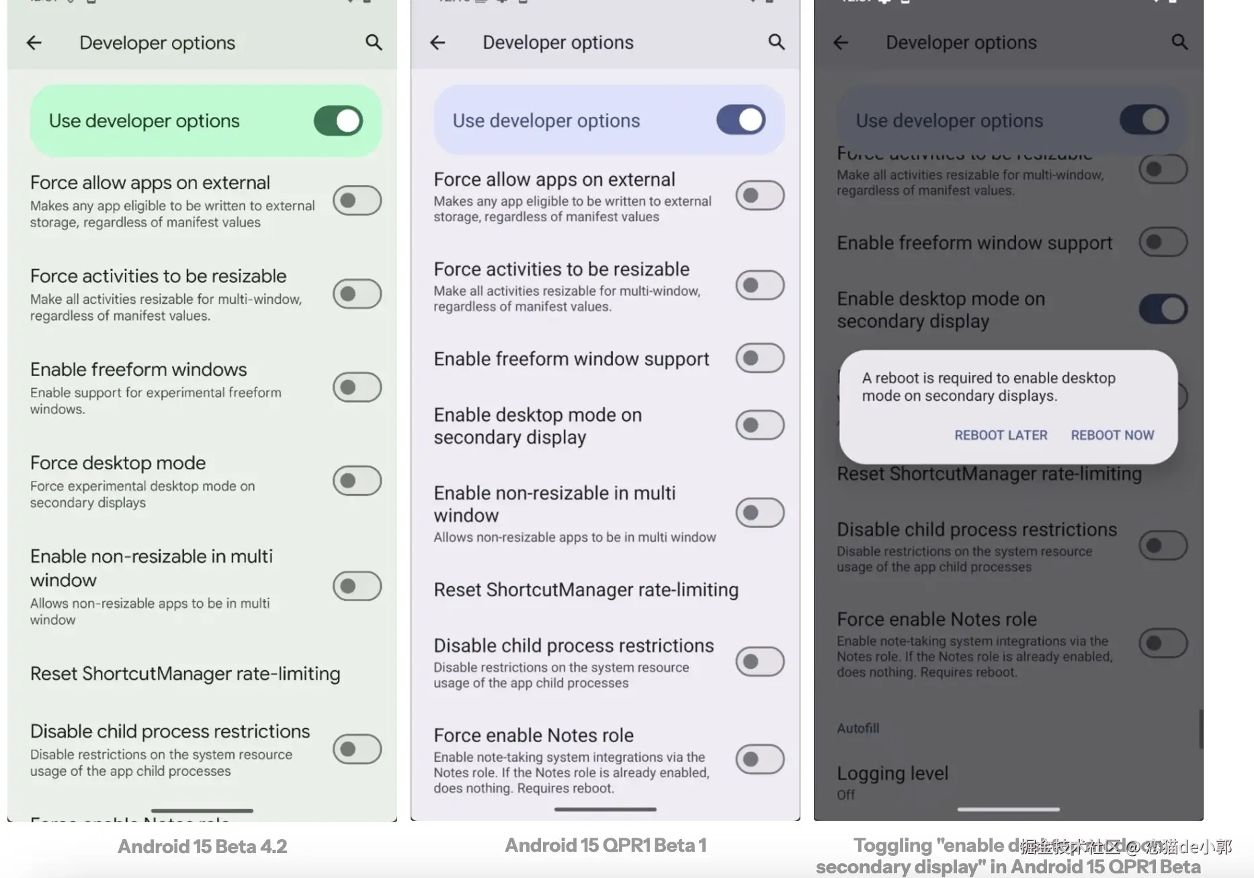Toggle Force activities to be resizable, Beta 4.2 screen
The width and height of the screenshot is (1254, 878).
pos(357,294)
